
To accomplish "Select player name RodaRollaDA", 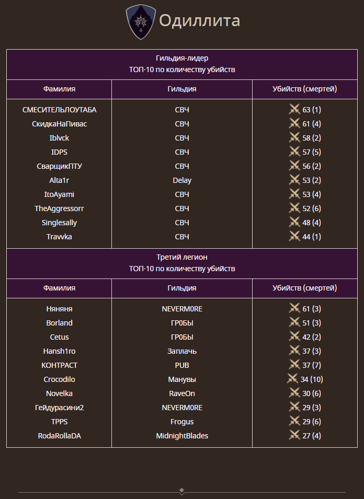I will [x=59, y=436].
